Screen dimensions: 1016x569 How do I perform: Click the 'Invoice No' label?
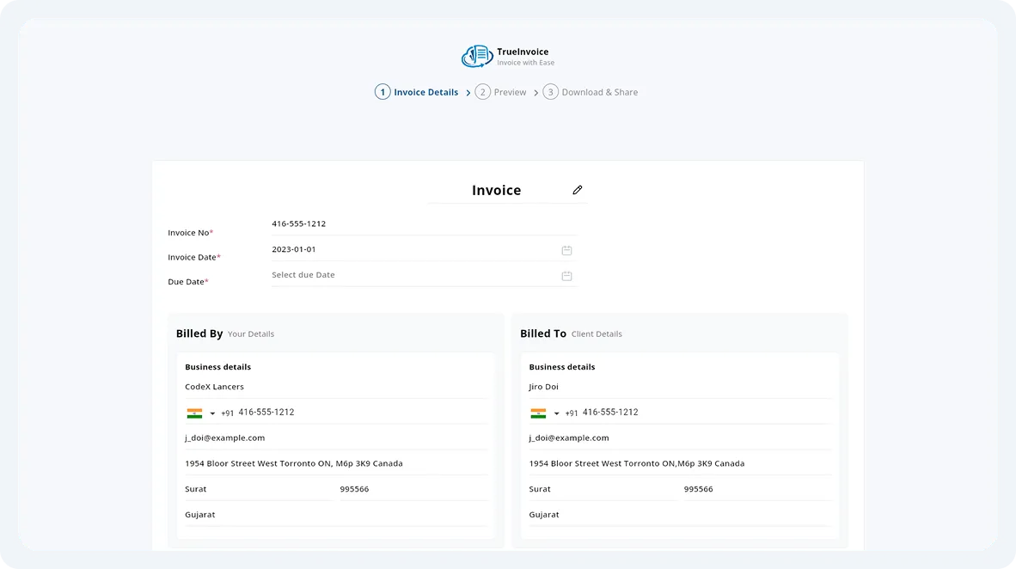191,233
